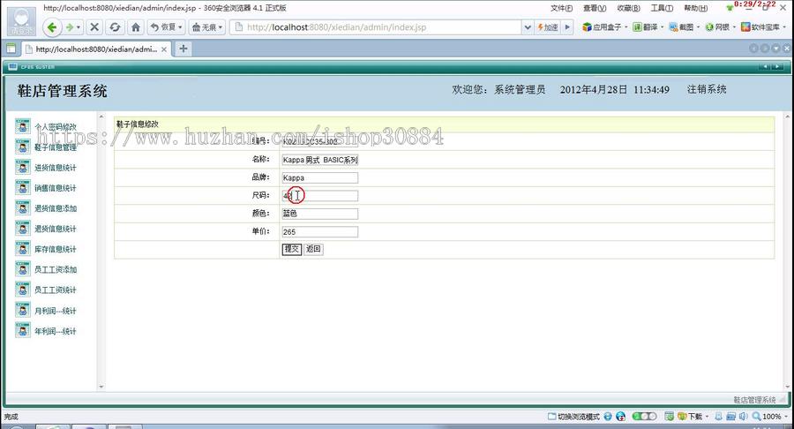The image size is (794, 429).
Task: Click the 品牌 brand input field
Action: (320, 177)
